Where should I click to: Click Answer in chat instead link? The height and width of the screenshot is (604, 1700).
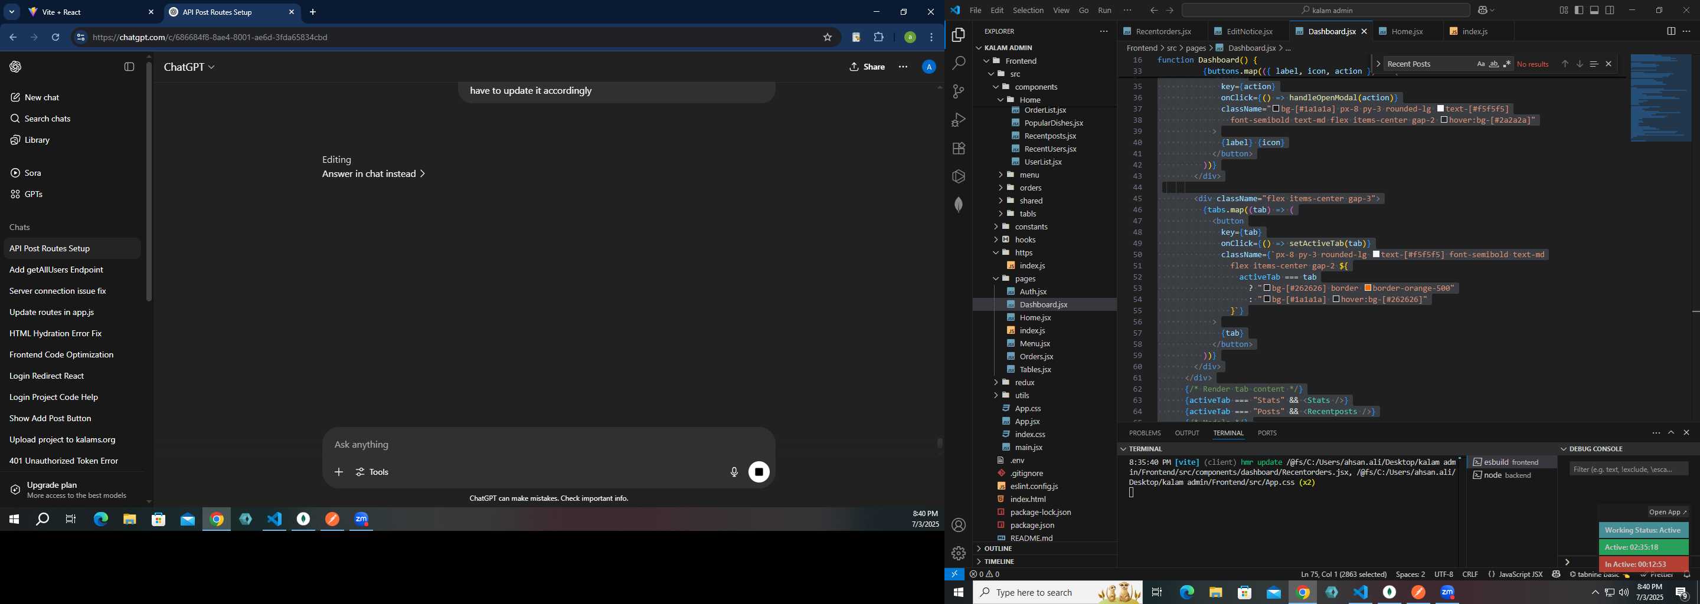[x=374, y=174]
